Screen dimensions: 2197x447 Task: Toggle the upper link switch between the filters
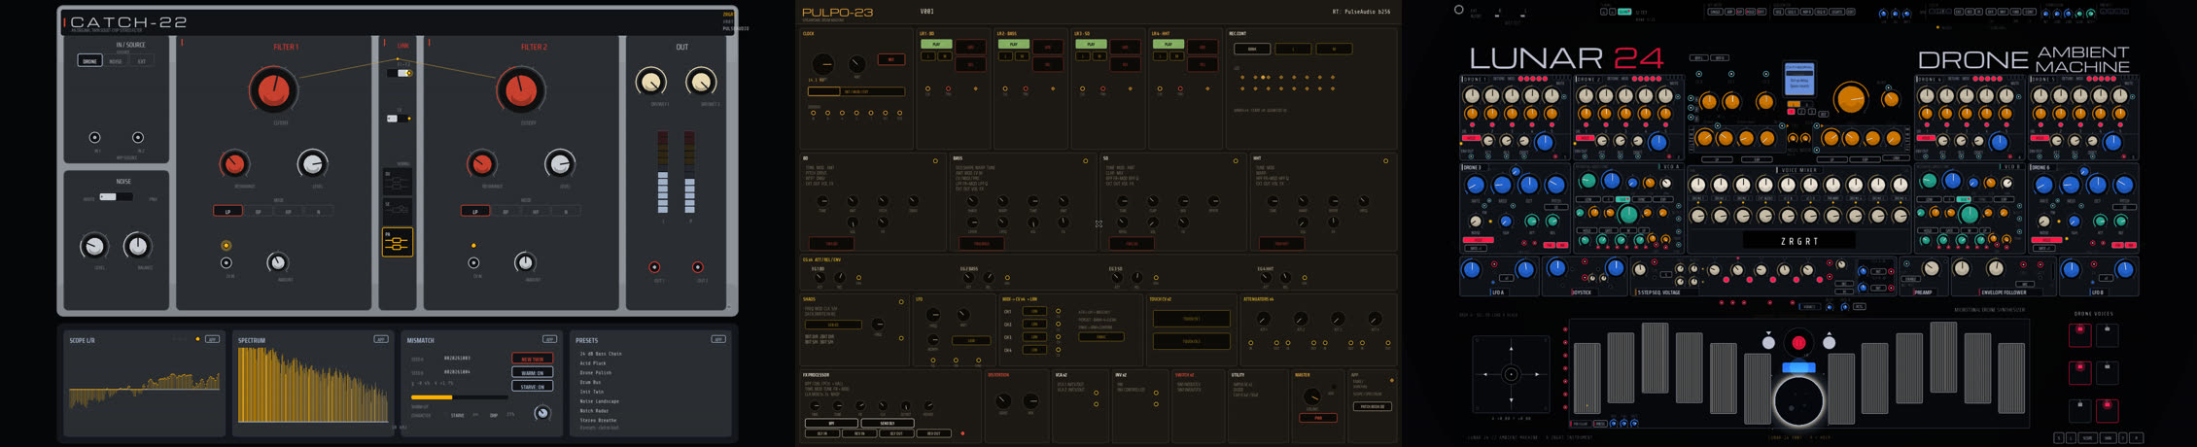pos(399,73)
